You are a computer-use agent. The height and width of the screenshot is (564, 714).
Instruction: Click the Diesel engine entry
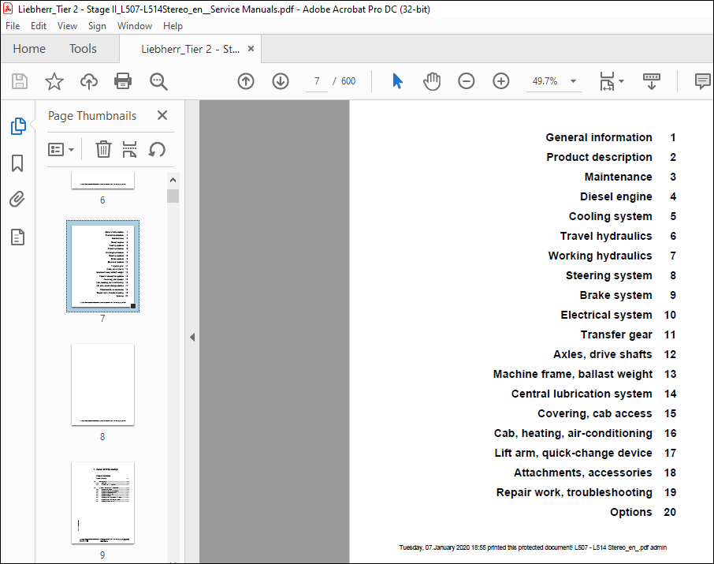(616, 197)
